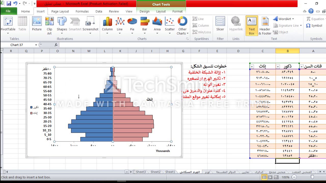Switch to Page Layout view in status bar
The width and height of the screenshot is (326, 183).
click(270, 177)
